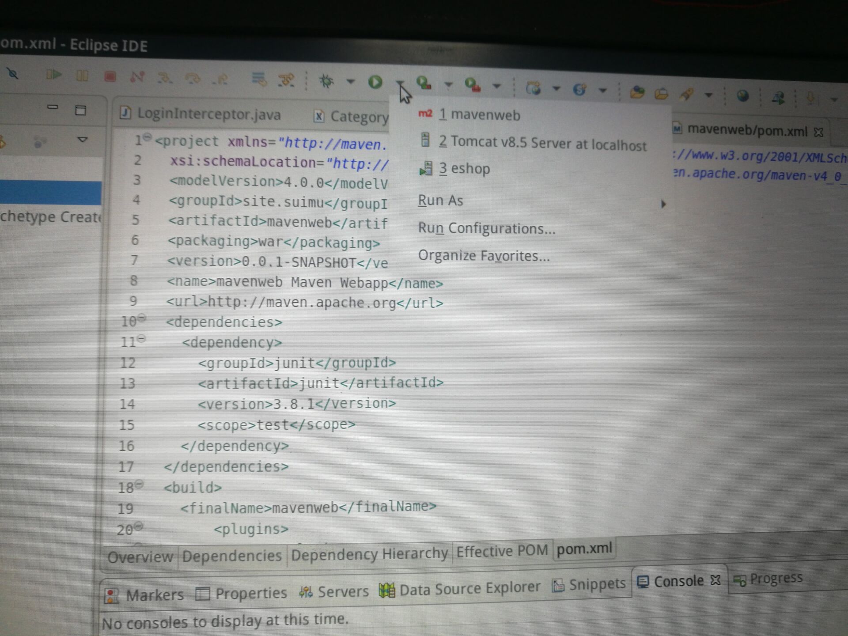Click the green Run button
848x636 pixels.
pos(375,82)
